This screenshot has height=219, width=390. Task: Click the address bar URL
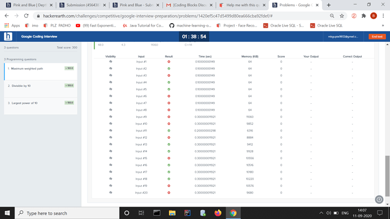(x=158, y=16)
